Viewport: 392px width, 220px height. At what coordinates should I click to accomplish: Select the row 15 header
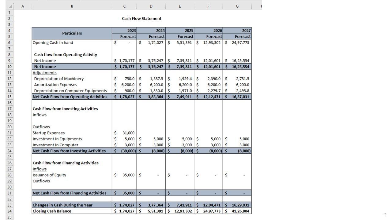(9, 97)
